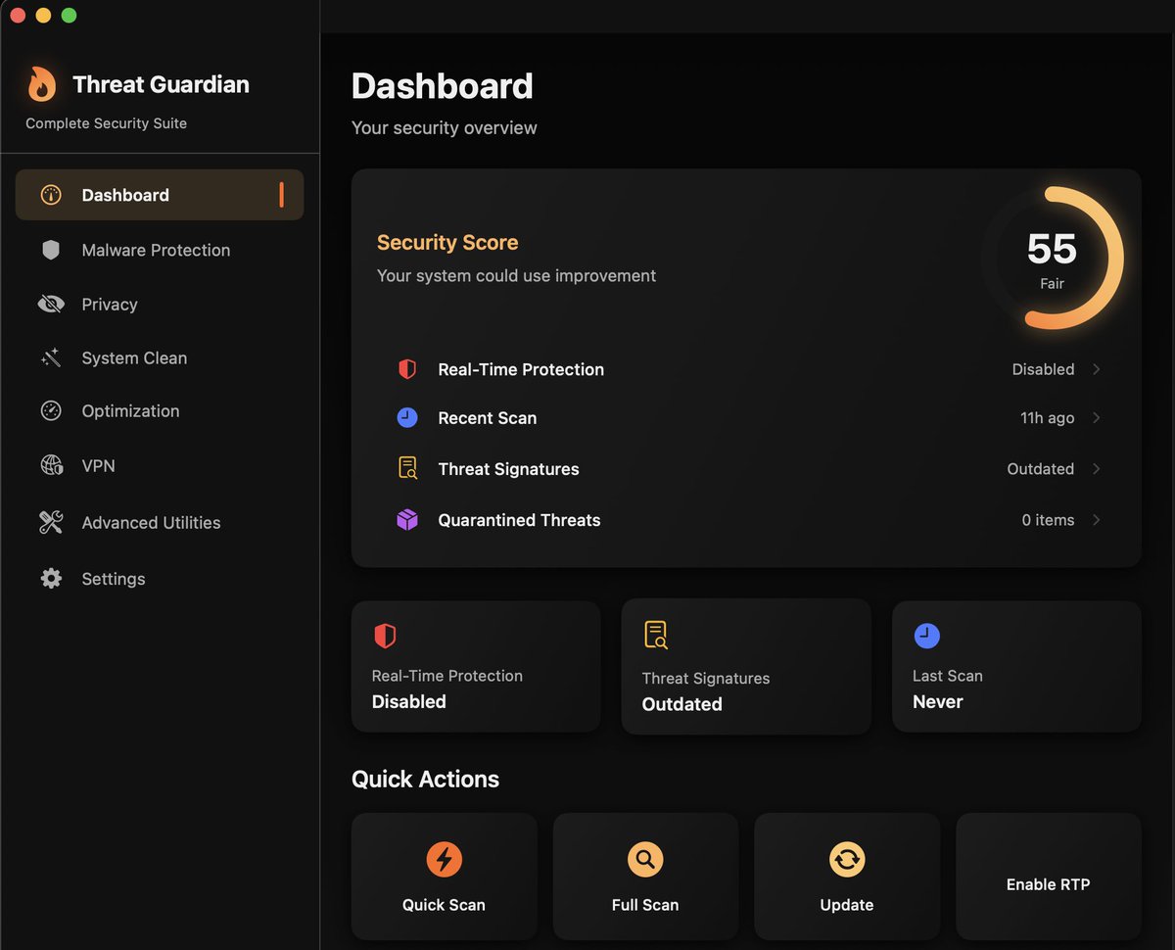Open Settings in the sidebar
Image resolution: width=1175 pixels, height=950 pixels.
(160, 579)
